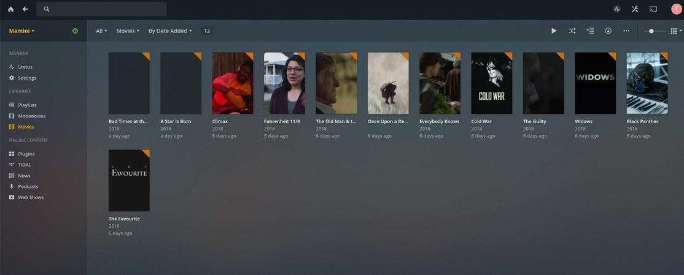Click the 12 item count badge
Image resolution: width=684 pixels, height=275 pixels.
207,31
